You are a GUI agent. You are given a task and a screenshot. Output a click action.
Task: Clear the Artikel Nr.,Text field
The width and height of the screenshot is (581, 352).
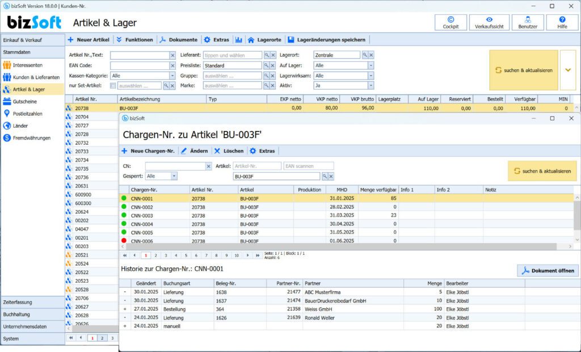click(x=172, y=55)
